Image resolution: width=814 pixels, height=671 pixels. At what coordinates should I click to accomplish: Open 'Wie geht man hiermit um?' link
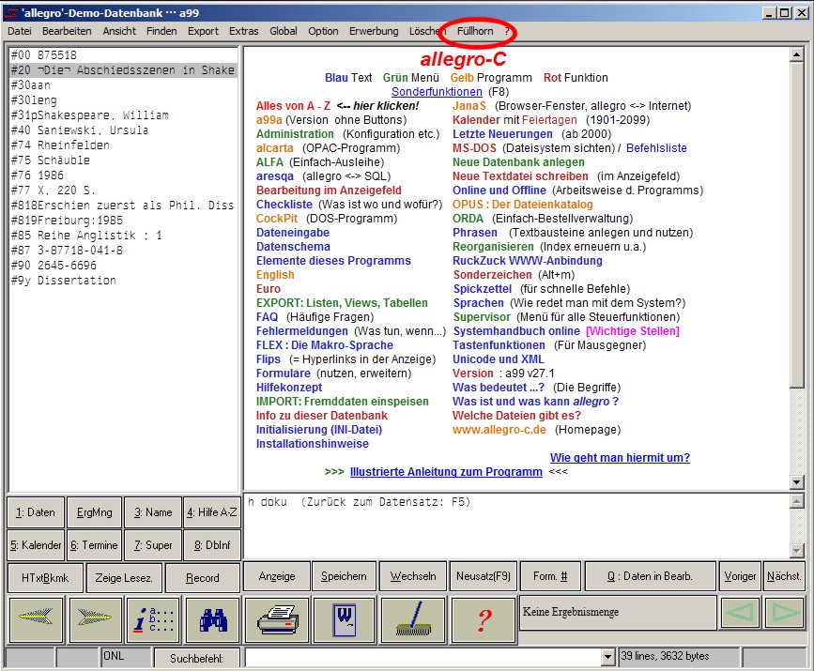(620, 458)
